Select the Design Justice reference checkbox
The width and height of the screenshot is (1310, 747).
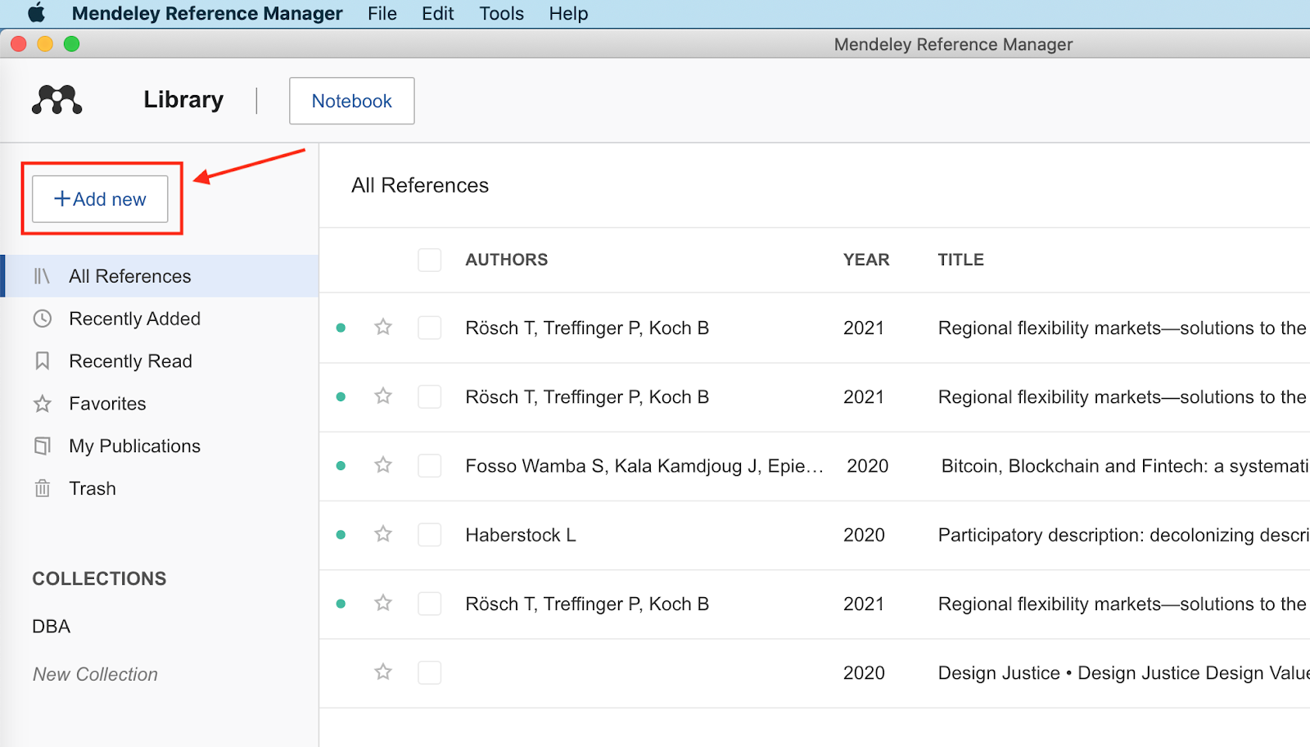pos(430,672)
